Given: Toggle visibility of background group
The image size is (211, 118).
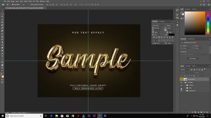Looking at the screenshot, I should tap(181, 91).
